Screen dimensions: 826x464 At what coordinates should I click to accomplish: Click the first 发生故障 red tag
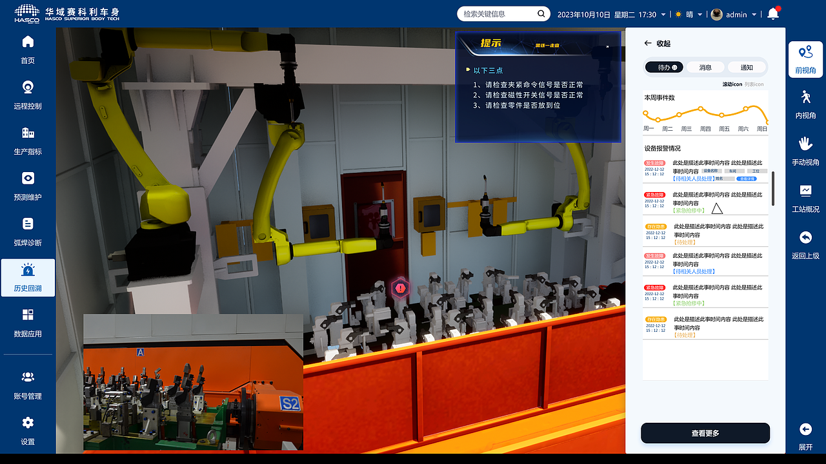[x=654, y=163]
